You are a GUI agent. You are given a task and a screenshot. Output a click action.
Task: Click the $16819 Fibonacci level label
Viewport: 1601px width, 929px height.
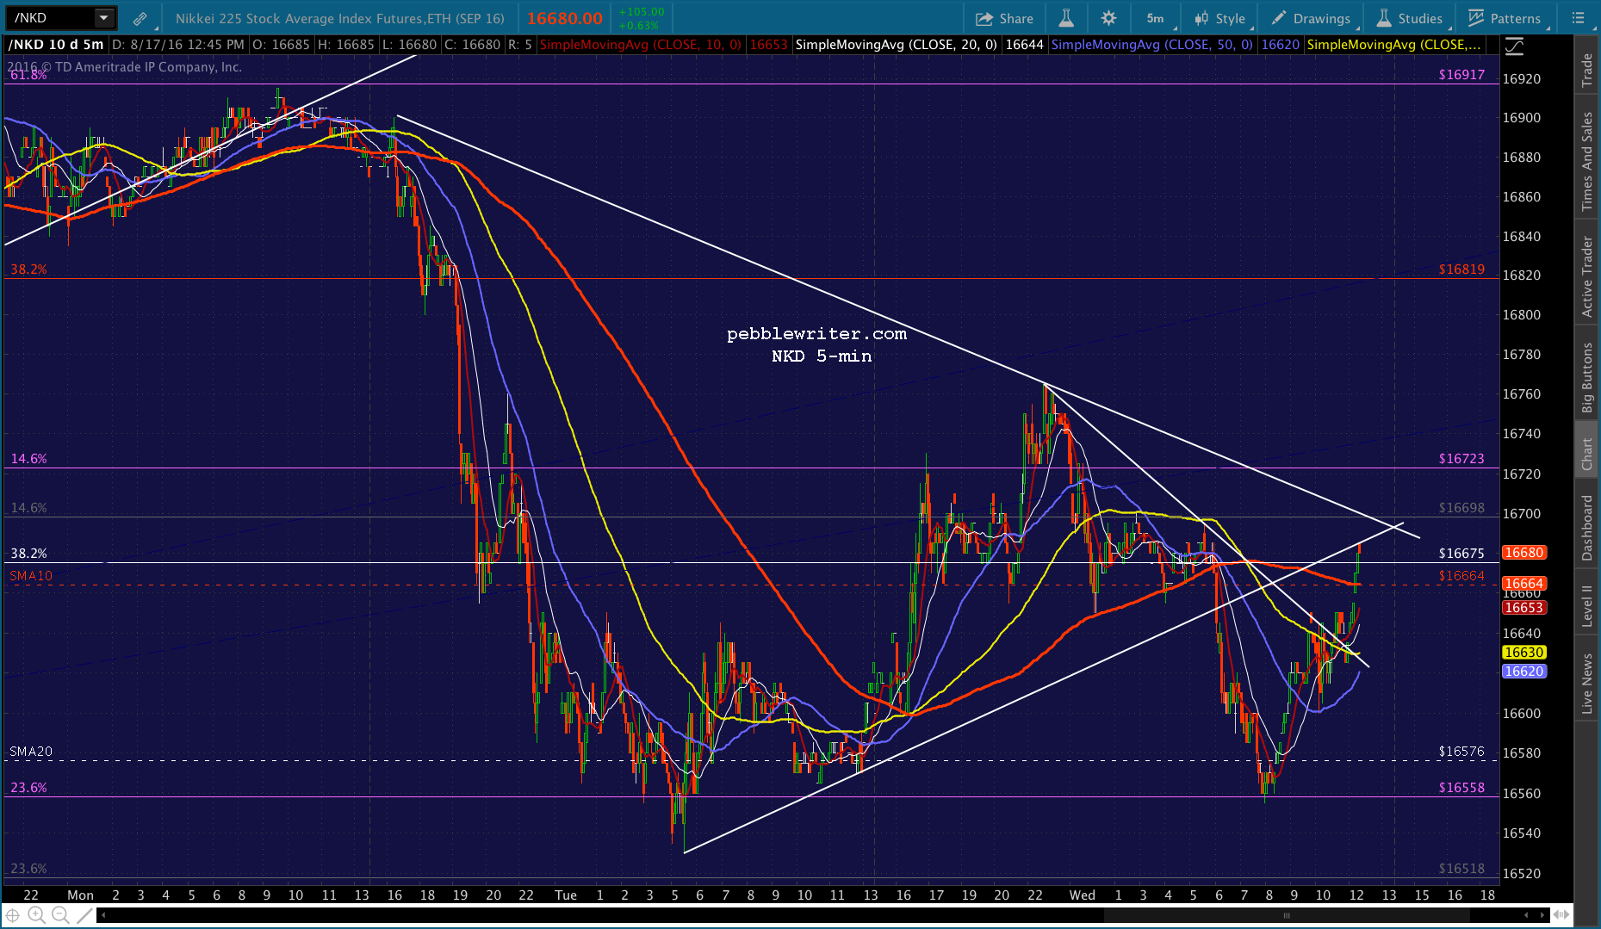tap(1461, 269)
